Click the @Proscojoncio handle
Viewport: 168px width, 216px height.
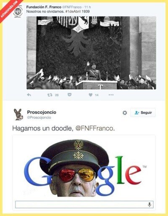[39, 117]
